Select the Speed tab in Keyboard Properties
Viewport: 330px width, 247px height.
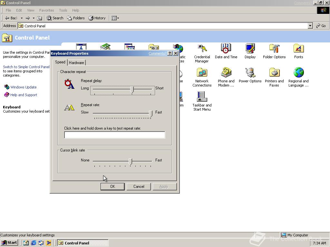pyautogui.click(x=60, y=62)
